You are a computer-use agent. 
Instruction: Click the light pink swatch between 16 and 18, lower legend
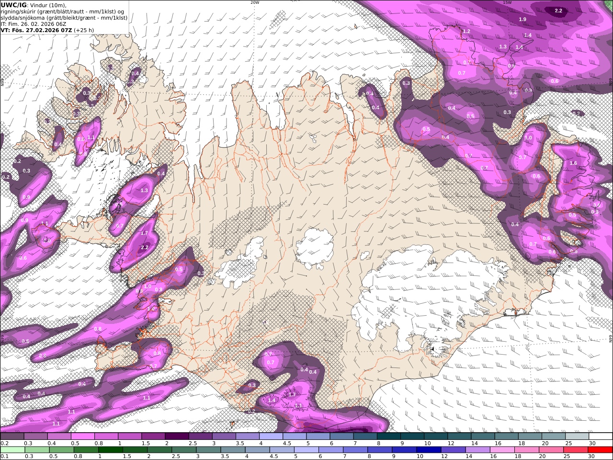(502, 450)
